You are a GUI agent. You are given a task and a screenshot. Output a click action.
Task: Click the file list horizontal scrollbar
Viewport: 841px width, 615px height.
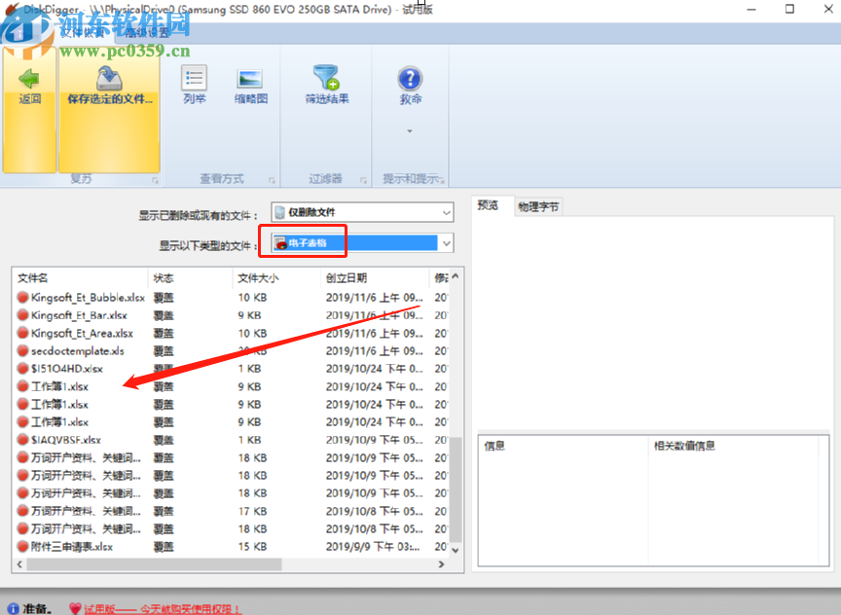pos(154,564)
